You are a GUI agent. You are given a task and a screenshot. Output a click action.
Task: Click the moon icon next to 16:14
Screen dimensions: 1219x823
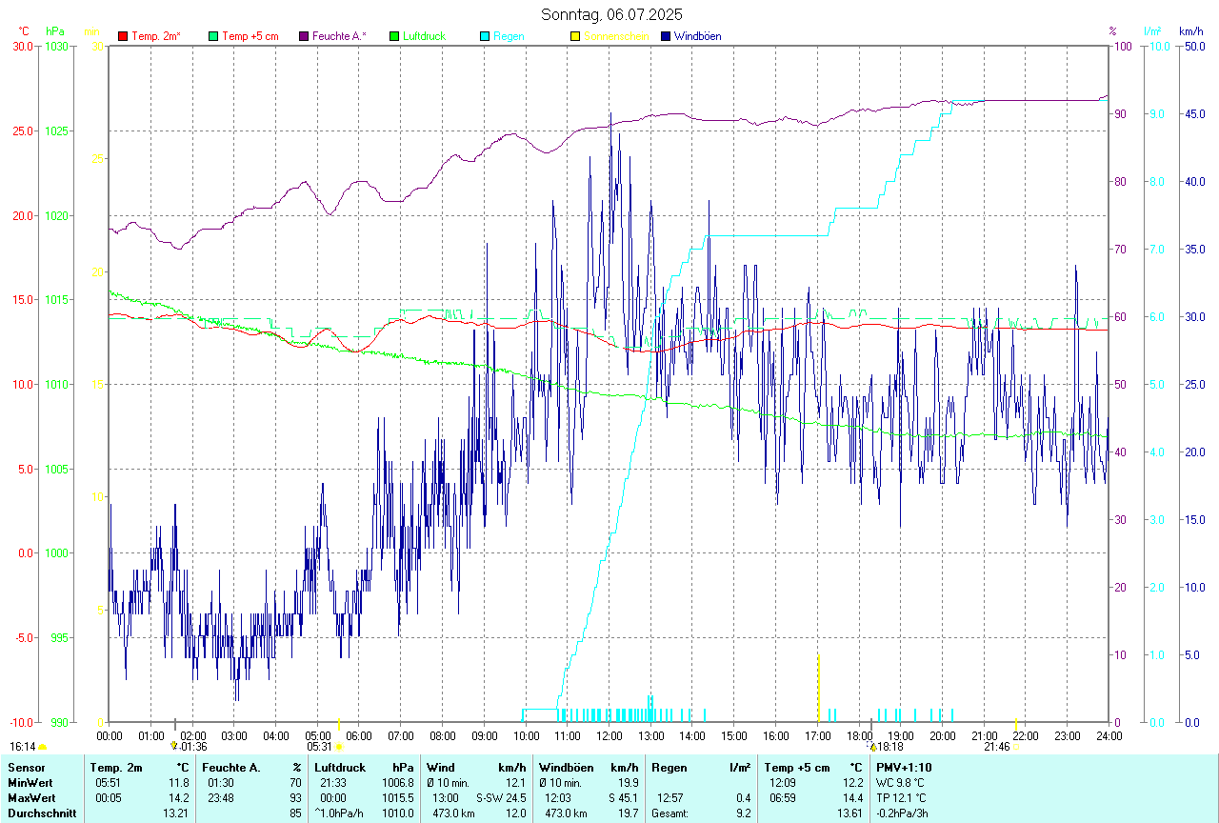click(x=42, y=748)
